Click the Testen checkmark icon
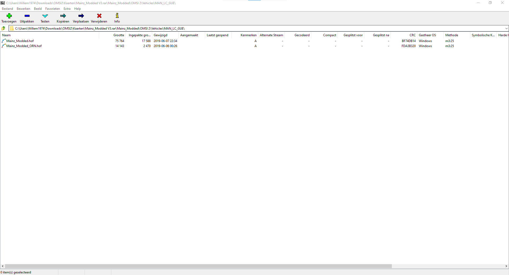The height and width of the screenshot is (275, 509). 45,16
